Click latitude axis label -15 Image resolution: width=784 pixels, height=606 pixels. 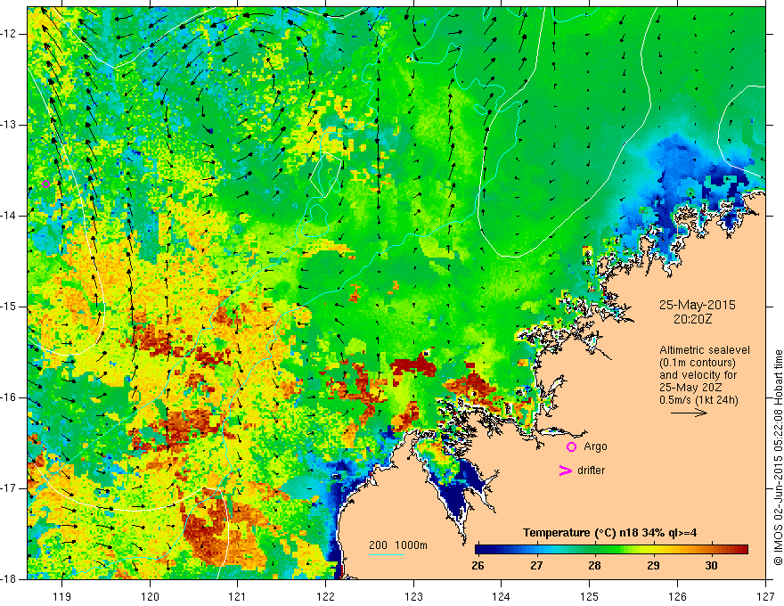coord(9,307)
